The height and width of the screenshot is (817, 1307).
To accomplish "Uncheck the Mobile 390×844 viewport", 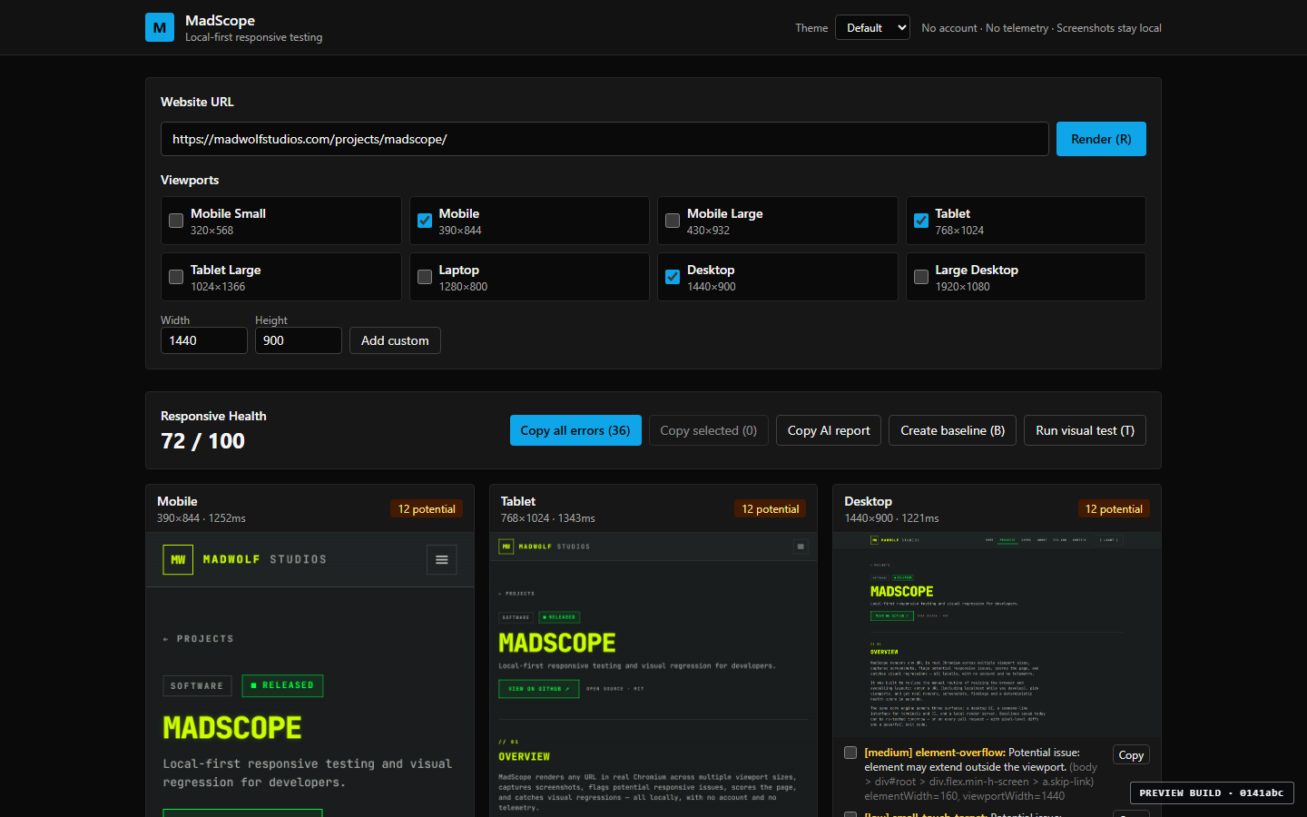I will pos(425,221).
